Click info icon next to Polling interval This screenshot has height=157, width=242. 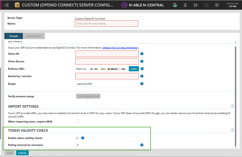(x=142, y=145)
